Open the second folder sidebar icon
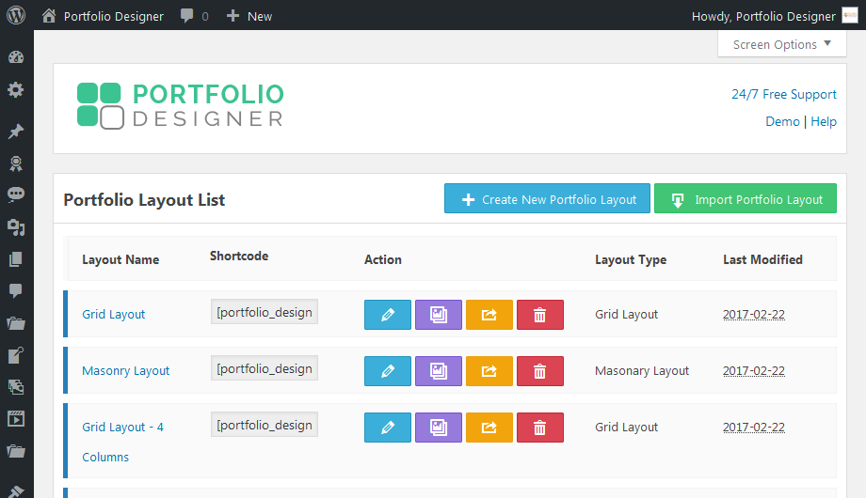 (x=16, y=452)
